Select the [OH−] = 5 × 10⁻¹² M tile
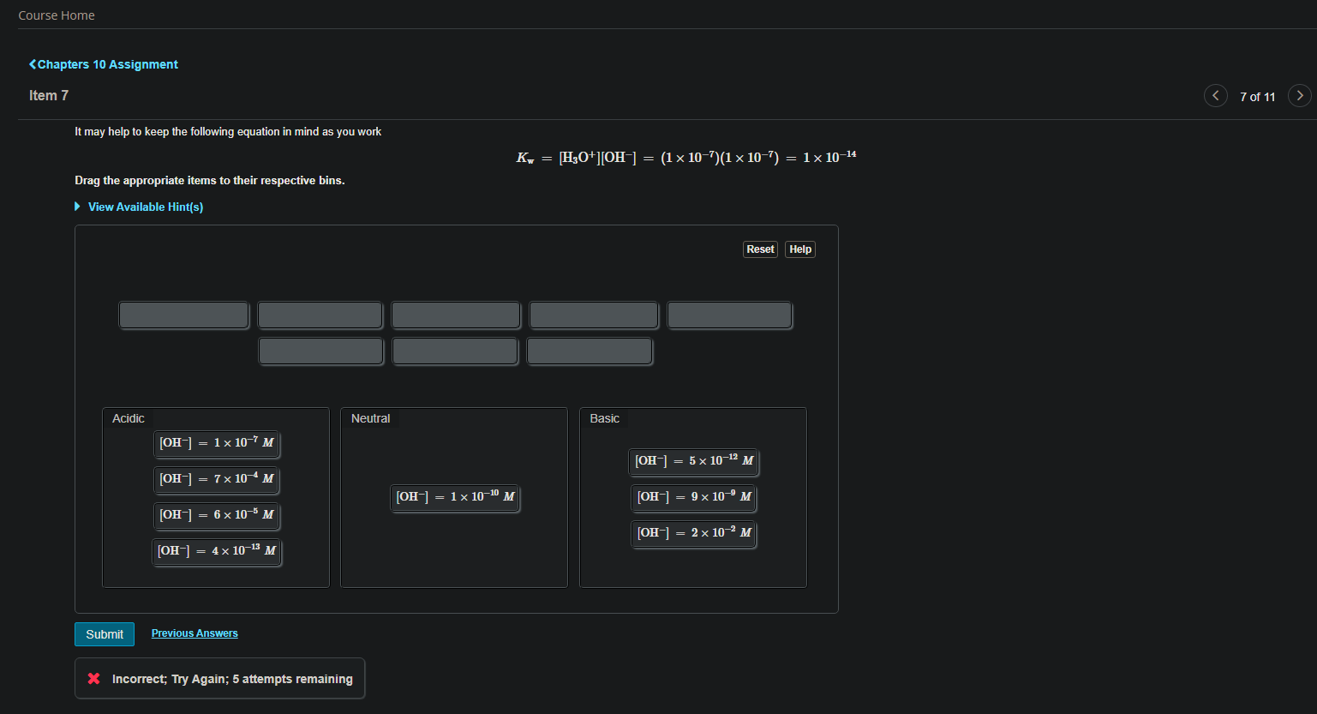This screenshot has height=714, width=1317. [x=694, y=461]
